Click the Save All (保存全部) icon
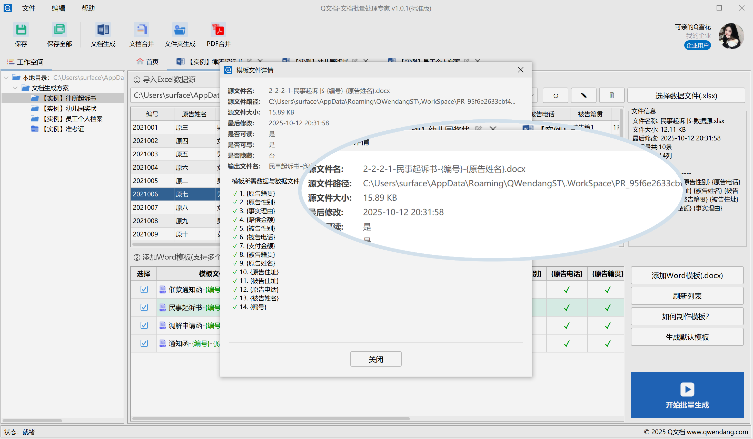The width and height of the screenshot is (753, 439). 59,30
